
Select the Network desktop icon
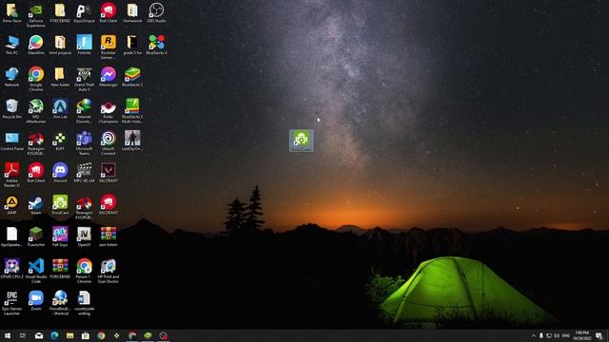[x=11, y=77]
